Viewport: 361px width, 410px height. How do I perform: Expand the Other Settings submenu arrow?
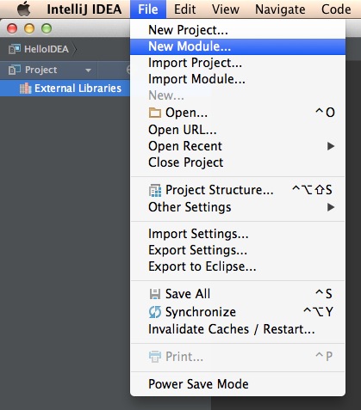(331, 207)
